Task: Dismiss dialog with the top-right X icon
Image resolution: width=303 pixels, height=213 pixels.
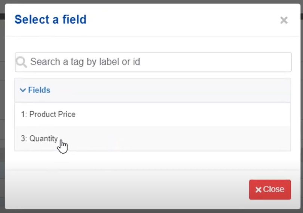Action: coord(284,20)
